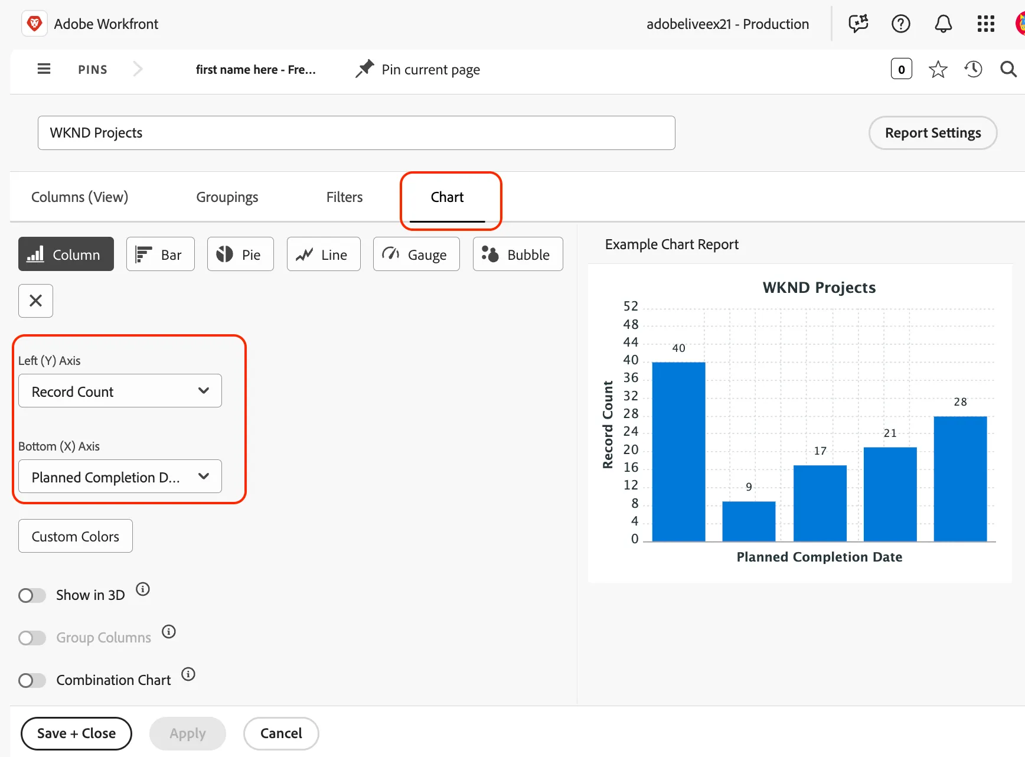Click the Group Columns info icon

click(169, 631)
